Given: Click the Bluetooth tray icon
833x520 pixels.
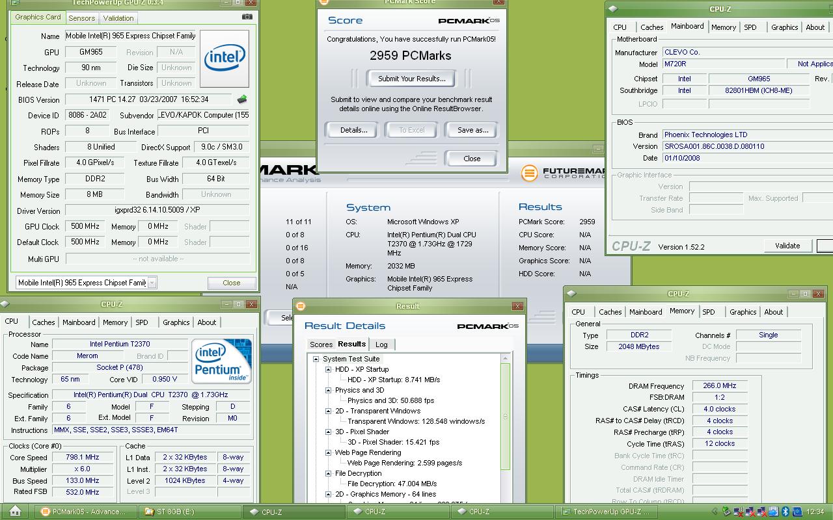Looking at the screenshot, I should (785, 512).
